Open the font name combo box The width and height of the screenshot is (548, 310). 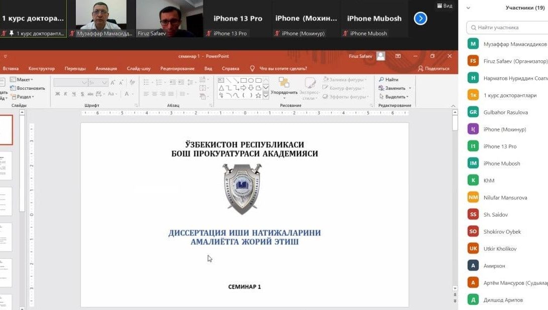click(x=70, y=82)
